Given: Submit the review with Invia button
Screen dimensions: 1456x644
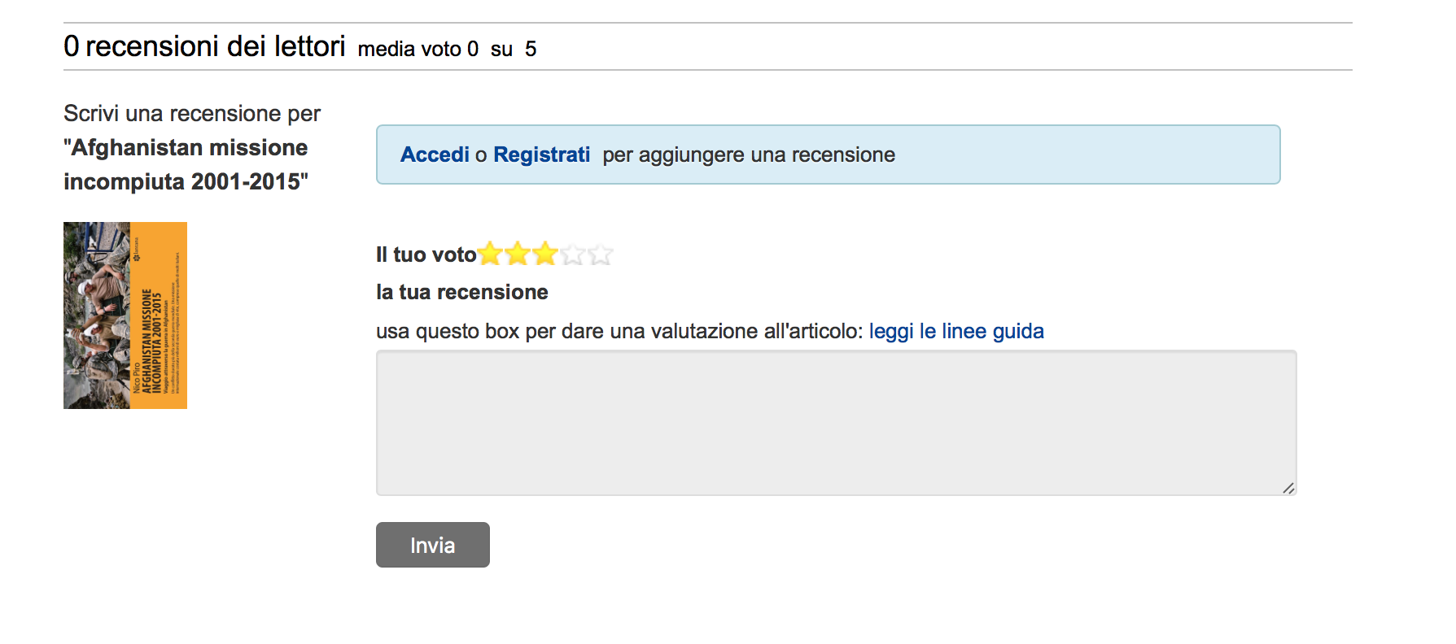Looking at the screenshot, I should tap(433, 545).
